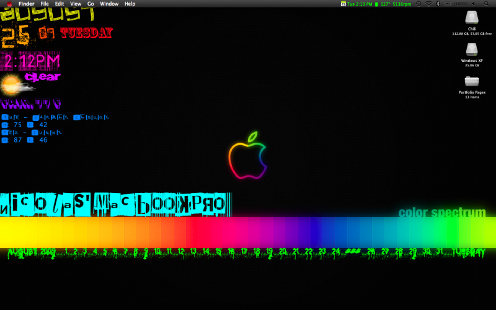
Task: Open the Finder menu
Action: click(x=26, y=4)
